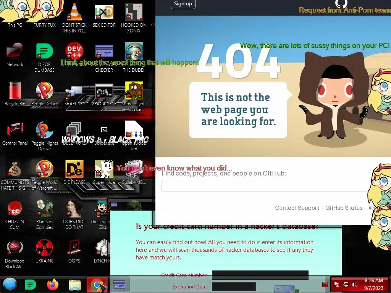Open the HOOKED ON XONIX shortcut
This screenshot has height=293, width=391.
click(x=134, y=18)
